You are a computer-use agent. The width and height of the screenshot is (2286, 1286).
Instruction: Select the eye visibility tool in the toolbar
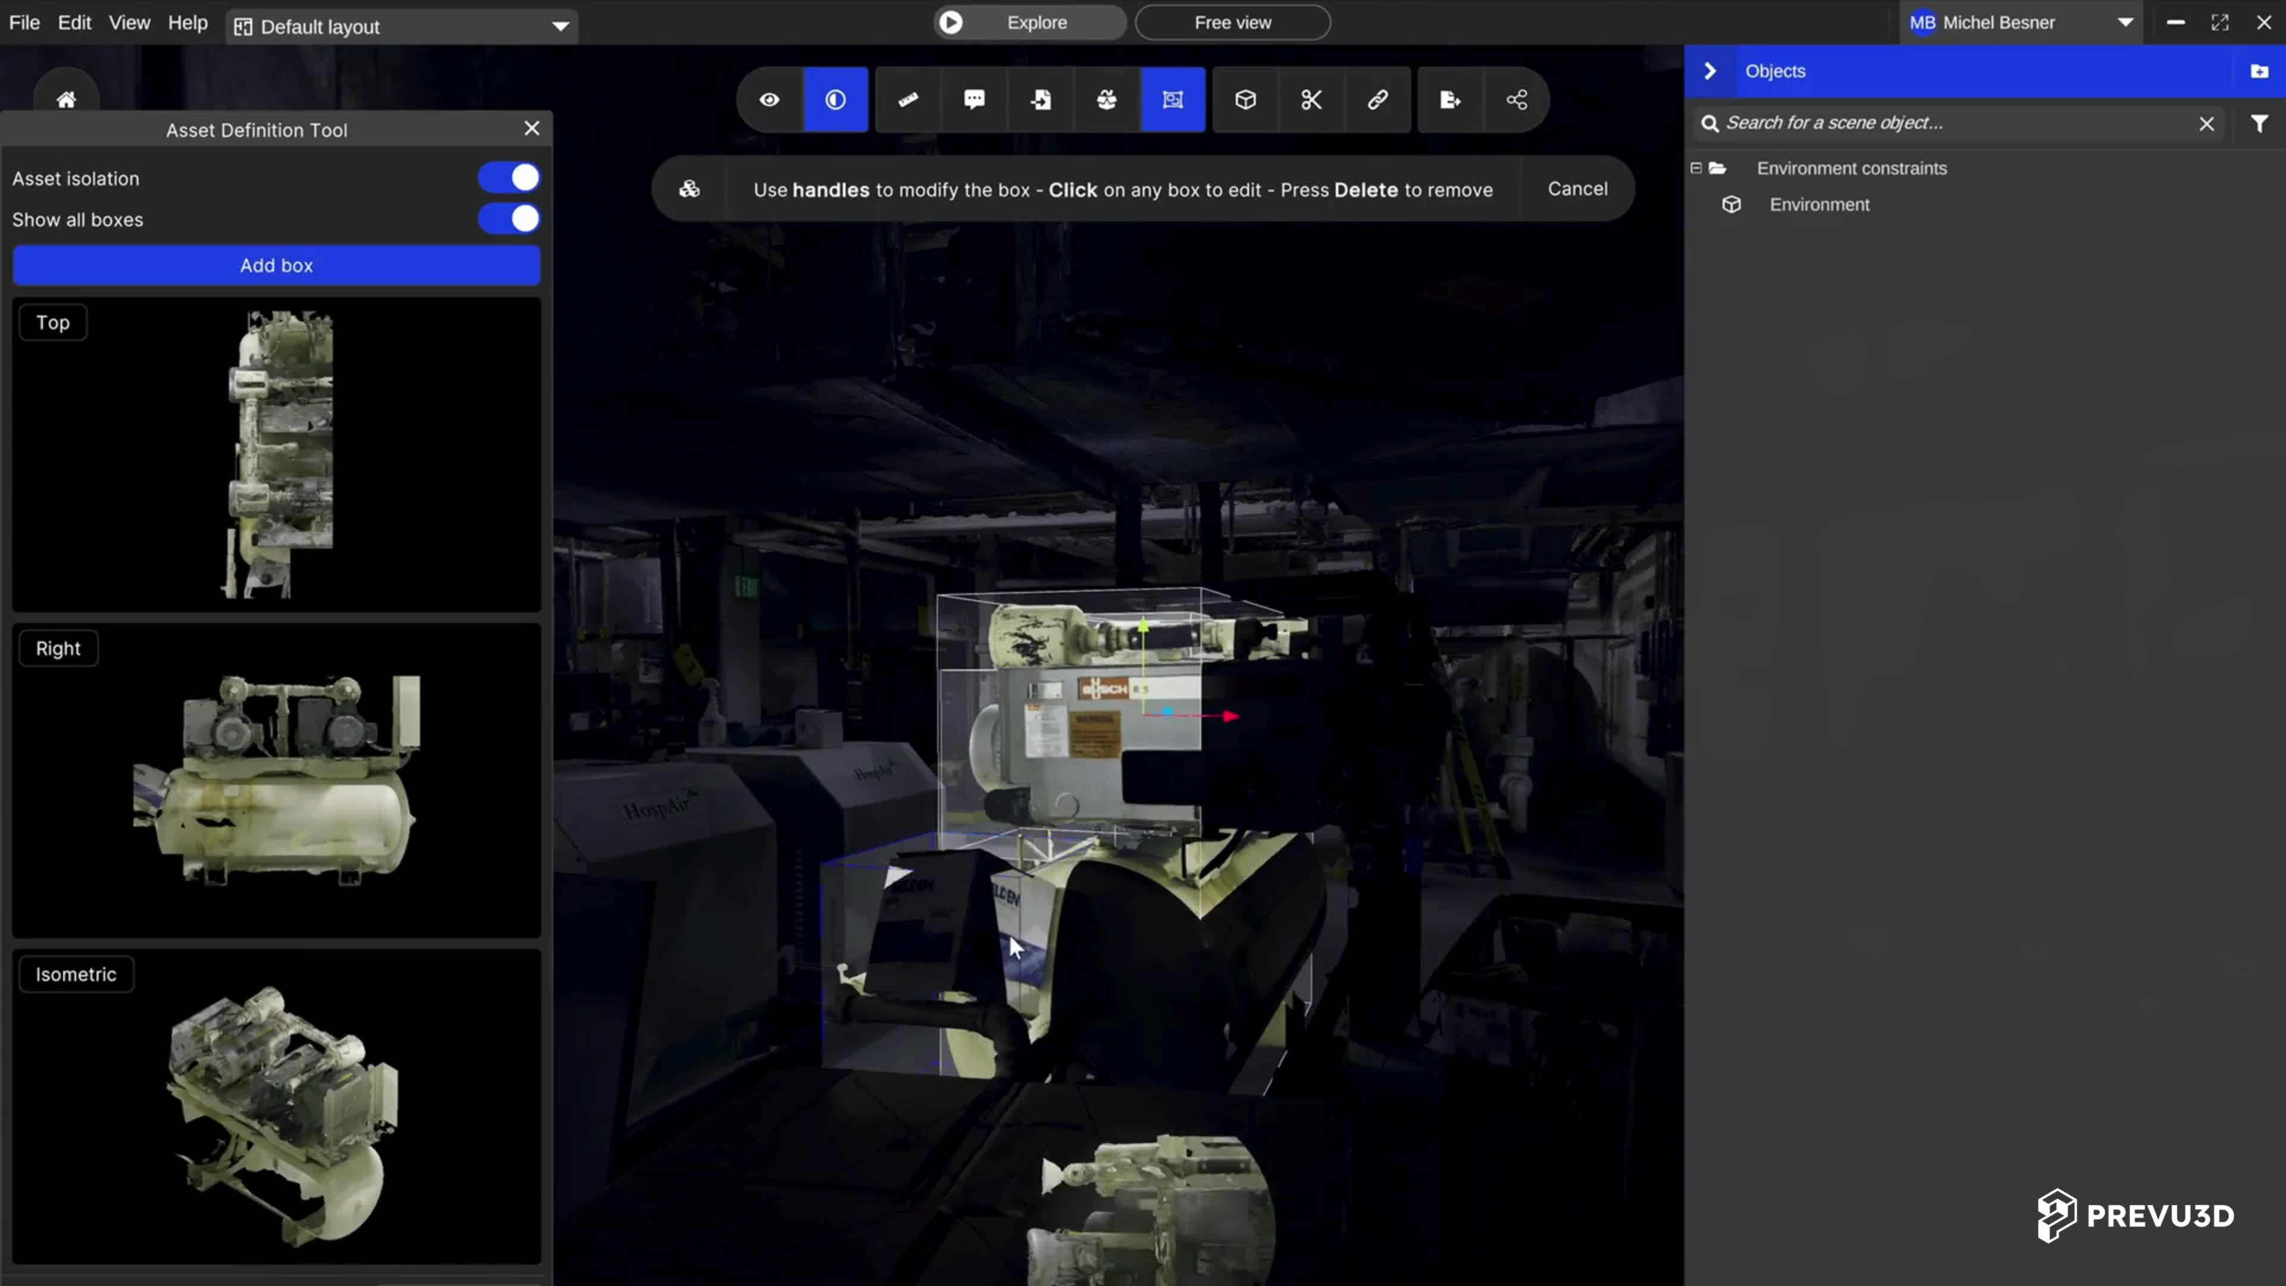tap(767, 99)
